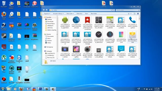The height and width of the screenshot is (91, 162).
Task: Select the blue globe browser launcher icon
Action: (76, 20)
